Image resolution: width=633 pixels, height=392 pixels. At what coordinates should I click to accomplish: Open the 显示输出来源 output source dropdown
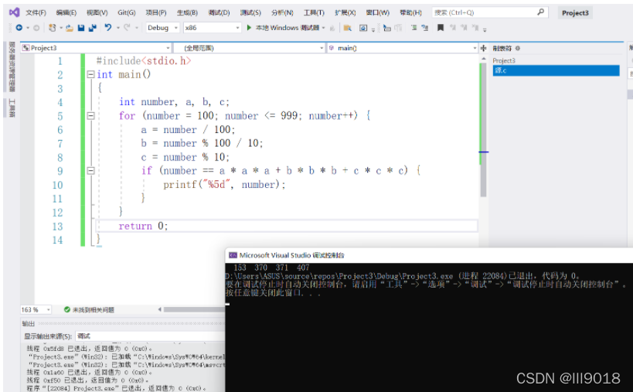pyautogui.click(x=150, y=336)
